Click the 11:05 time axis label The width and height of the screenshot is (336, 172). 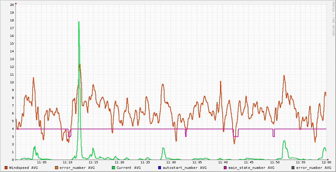point(42,162)
